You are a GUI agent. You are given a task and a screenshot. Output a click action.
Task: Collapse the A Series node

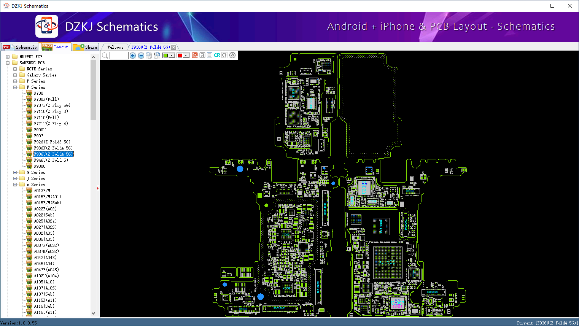click(15, 184)
